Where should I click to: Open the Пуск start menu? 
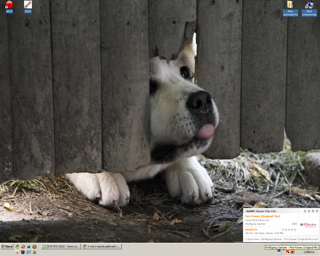coord(7,246)
